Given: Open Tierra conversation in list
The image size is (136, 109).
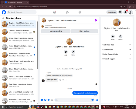Looking at the screenshot, I should click(x=18, y=78).
